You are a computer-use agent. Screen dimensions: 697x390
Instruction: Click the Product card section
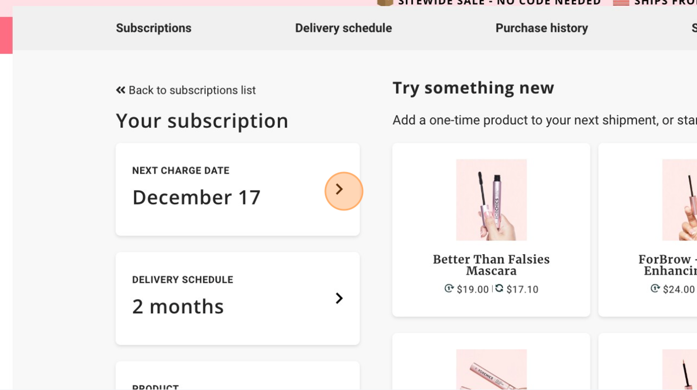pyautogui.click(x=238, y=376)
